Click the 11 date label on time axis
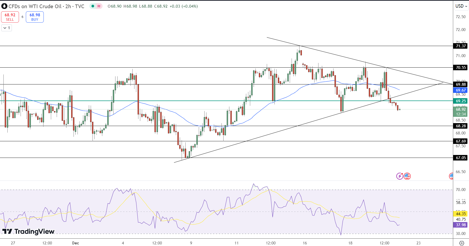The width and height of the screenshot is (469, 246). pyautogui.click(x=236, y=243)
